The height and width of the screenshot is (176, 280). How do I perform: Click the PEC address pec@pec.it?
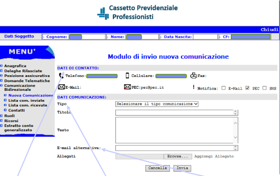tap(152, 87)
